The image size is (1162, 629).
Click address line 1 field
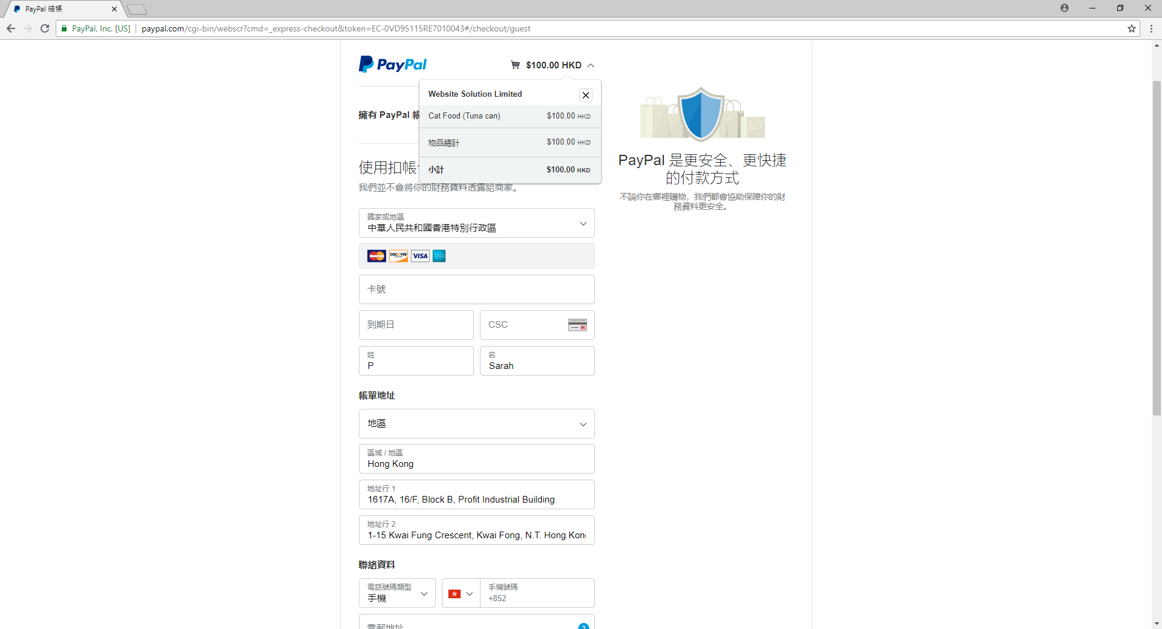477,495
